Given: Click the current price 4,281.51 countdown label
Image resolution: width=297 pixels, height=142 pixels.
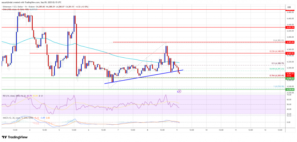Looking at the screenshot, I should coord(290,74).
